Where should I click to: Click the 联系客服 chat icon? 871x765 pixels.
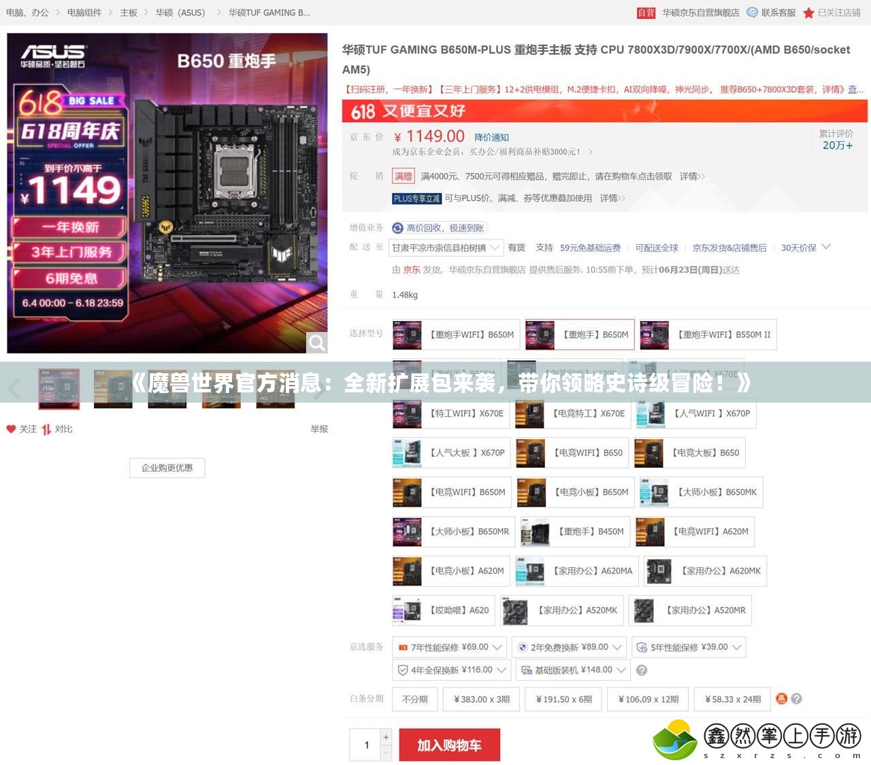point(752,12)
